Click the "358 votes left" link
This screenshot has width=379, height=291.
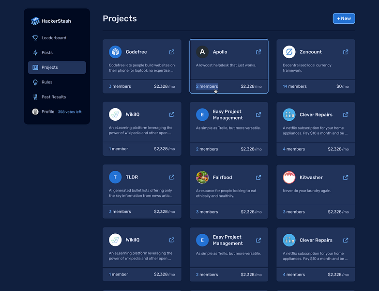pyautogui.click(x=70, y=112)
